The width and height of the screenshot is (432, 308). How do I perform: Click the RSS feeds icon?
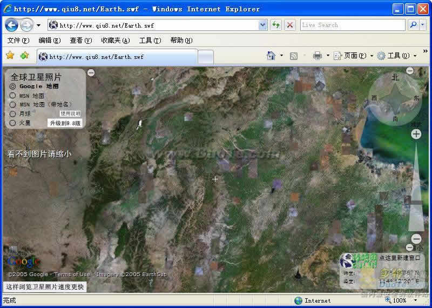[x=294, y=56]
